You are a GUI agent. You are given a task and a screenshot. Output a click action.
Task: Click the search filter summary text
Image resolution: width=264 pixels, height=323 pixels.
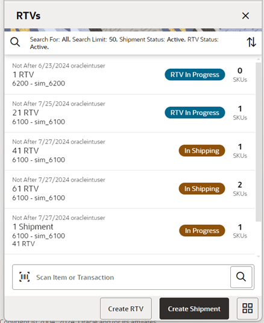click(124, 43)
